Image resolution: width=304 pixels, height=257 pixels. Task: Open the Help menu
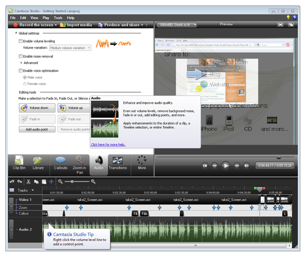70,18
